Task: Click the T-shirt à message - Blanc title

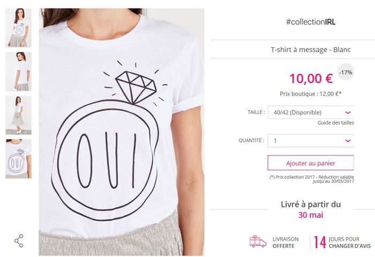Action: click(x=311, y=50)
